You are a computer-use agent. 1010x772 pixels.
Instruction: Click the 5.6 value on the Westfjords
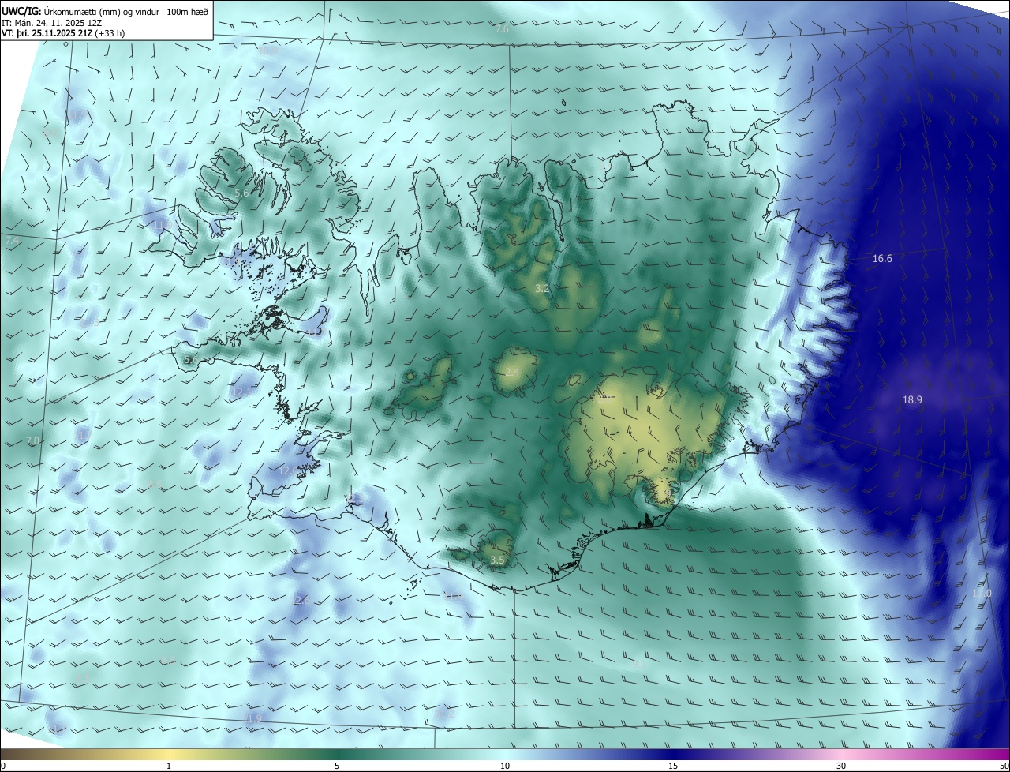pos(242,193)
